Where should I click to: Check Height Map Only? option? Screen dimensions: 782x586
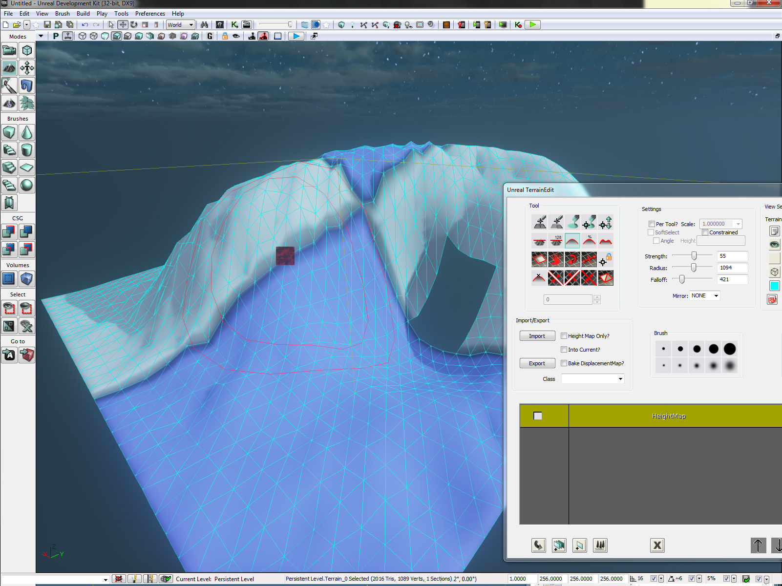(564, 336)
